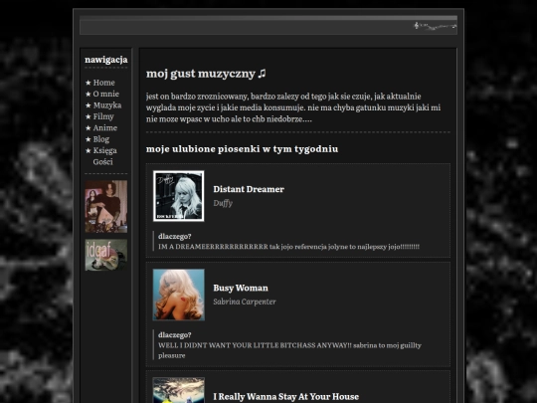Click the idgaf sidebar image

106,255
